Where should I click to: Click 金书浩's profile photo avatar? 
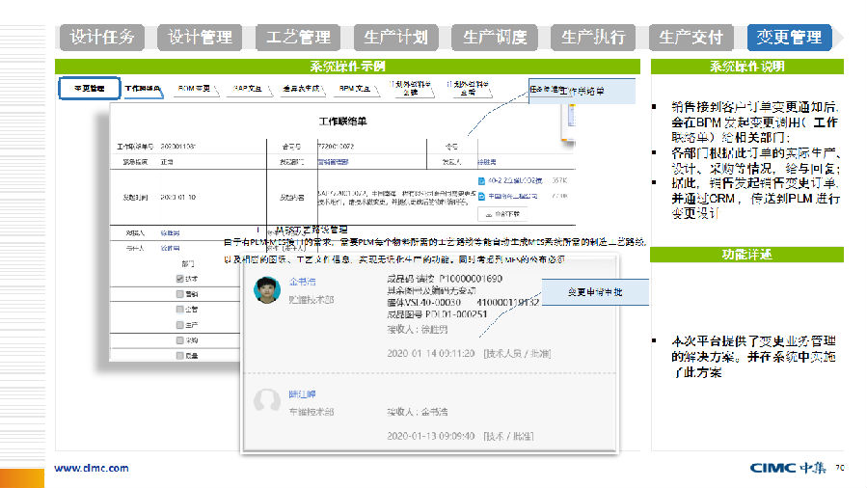267,289
